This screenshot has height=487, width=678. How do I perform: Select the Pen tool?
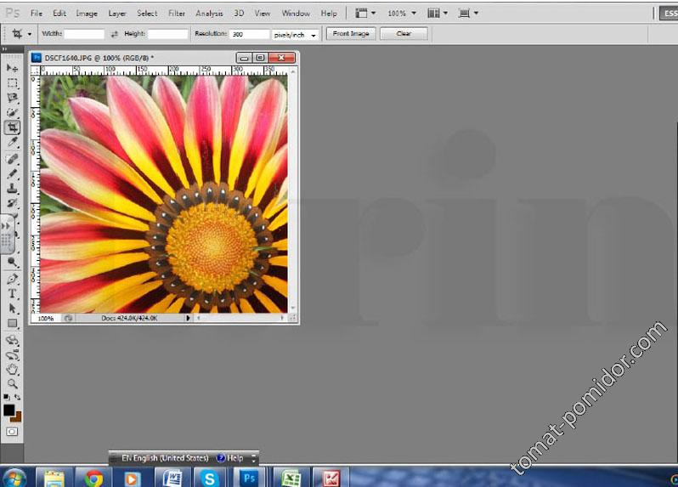pos(12,279)
